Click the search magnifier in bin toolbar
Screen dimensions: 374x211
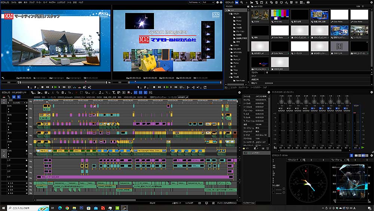tap(242, 2)
